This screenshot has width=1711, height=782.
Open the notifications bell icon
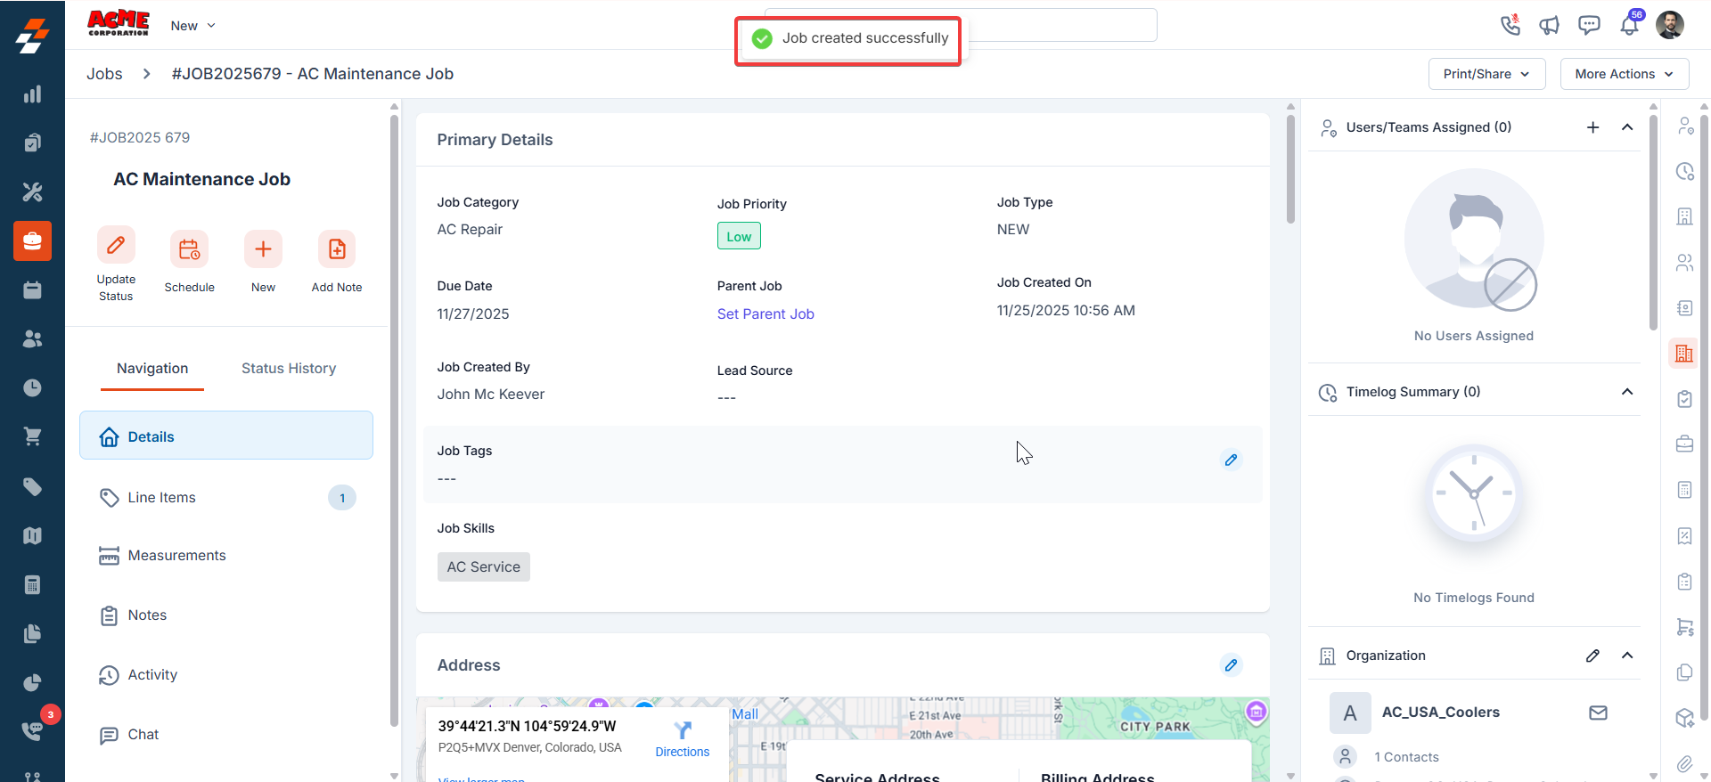point(1629,25)
